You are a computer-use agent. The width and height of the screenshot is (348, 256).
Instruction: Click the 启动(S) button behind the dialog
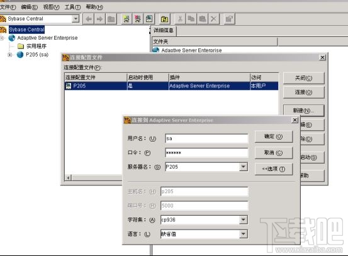tap(312, 157)
